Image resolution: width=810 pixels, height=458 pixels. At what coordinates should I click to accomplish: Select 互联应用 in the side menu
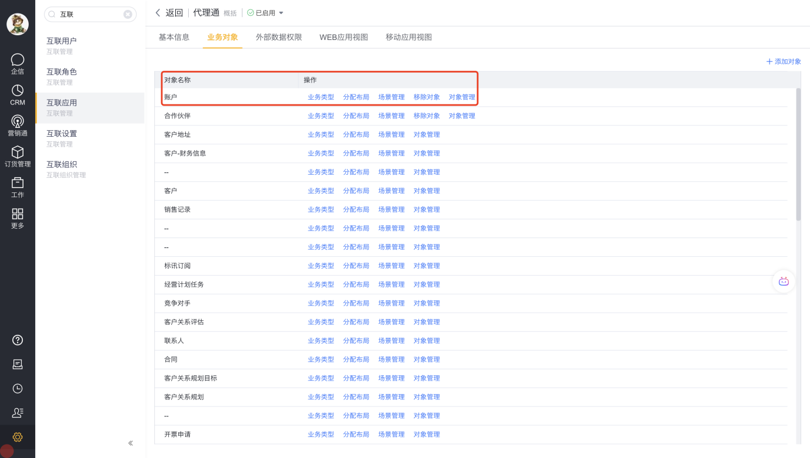90,108
